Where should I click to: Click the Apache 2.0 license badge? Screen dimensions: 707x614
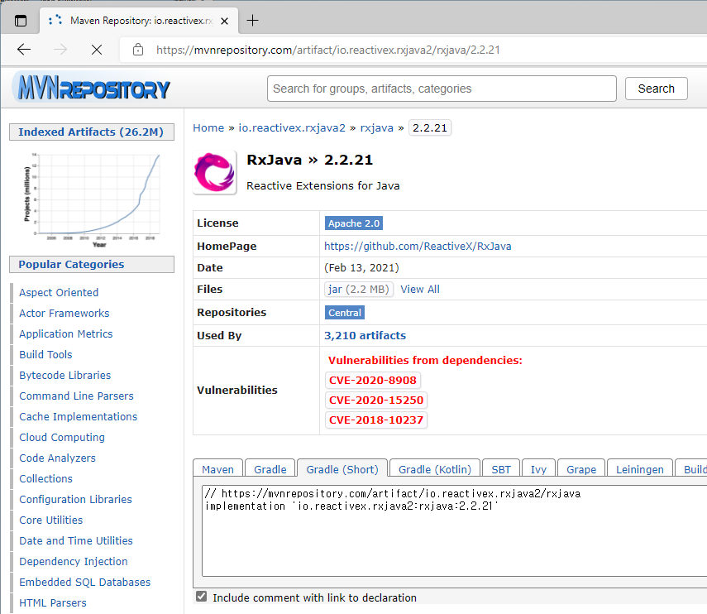coord(354,223)
